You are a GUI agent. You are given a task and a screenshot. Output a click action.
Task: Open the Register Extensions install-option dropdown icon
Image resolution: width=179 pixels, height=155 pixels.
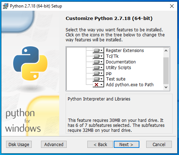click(x=98, y=51)
